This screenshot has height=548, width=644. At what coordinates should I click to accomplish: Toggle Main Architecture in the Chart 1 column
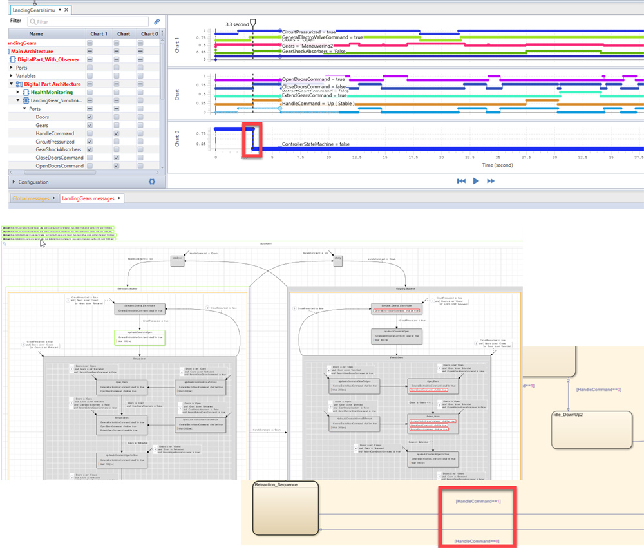tap(90, 51)
